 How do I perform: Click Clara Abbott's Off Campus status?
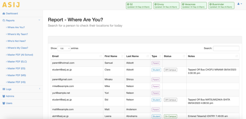(x=170, y=70)
